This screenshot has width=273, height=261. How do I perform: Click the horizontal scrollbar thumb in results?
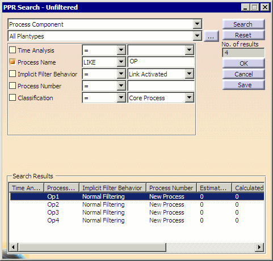92,247
